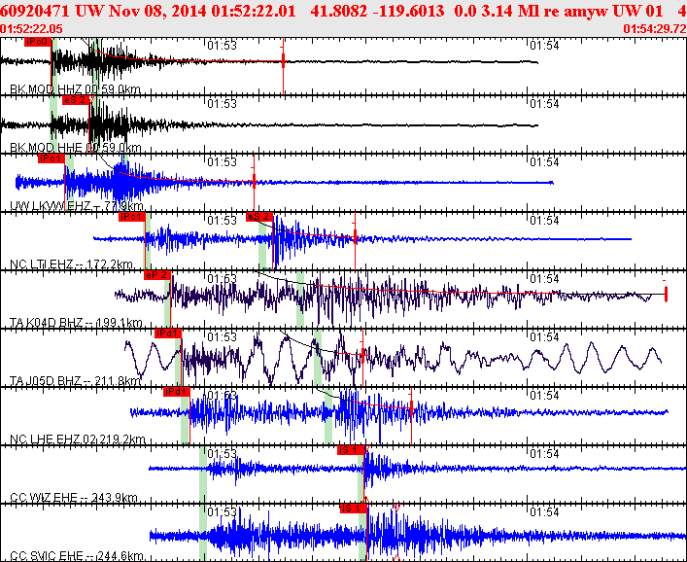Click the TA.K04D.BHZ 199.1km station label
The width and height of the screenshot is (687, 562).
pyautogui.click(x=76, y=323)
